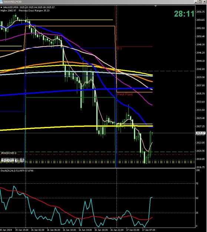Click the gray chart shift triangle marker
Screen dimensions: 207x232
155,6
